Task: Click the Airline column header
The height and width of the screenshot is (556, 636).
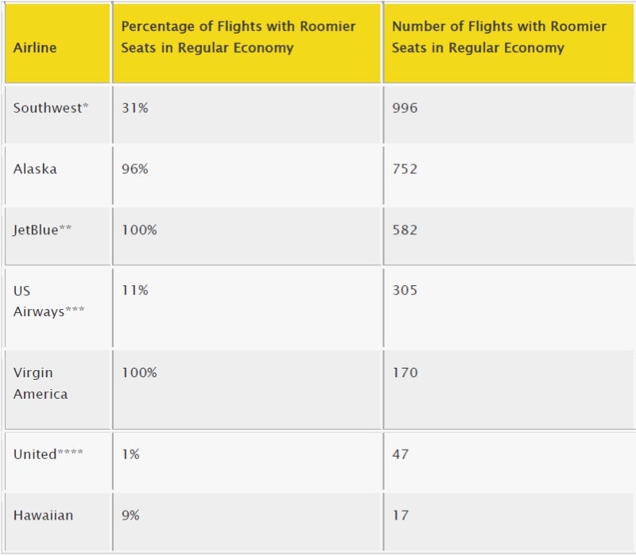Action: [57, 44]
